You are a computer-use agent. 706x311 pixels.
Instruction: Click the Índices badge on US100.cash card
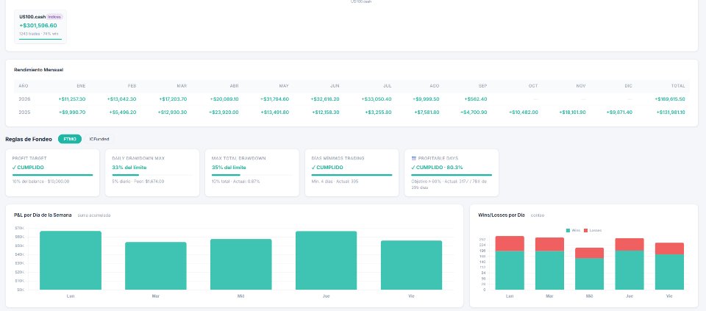(x=54, y=17)
